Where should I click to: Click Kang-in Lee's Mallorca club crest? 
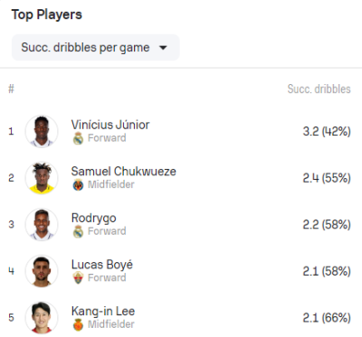[x=78, y=324]
